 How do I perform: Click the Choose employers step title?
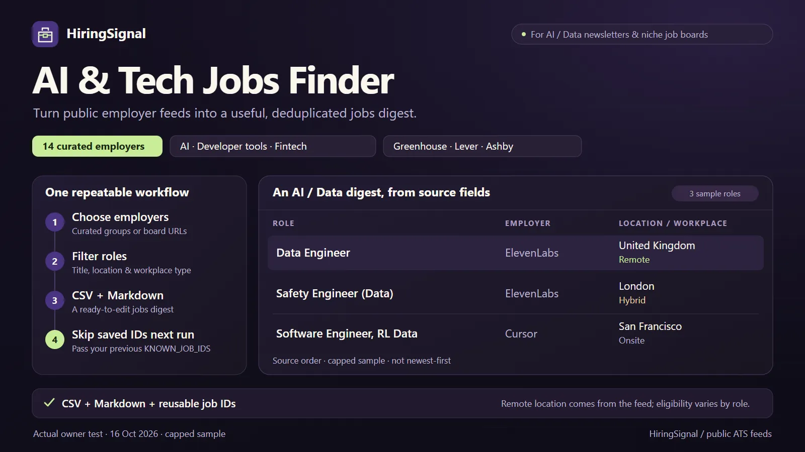coord(120,217)
